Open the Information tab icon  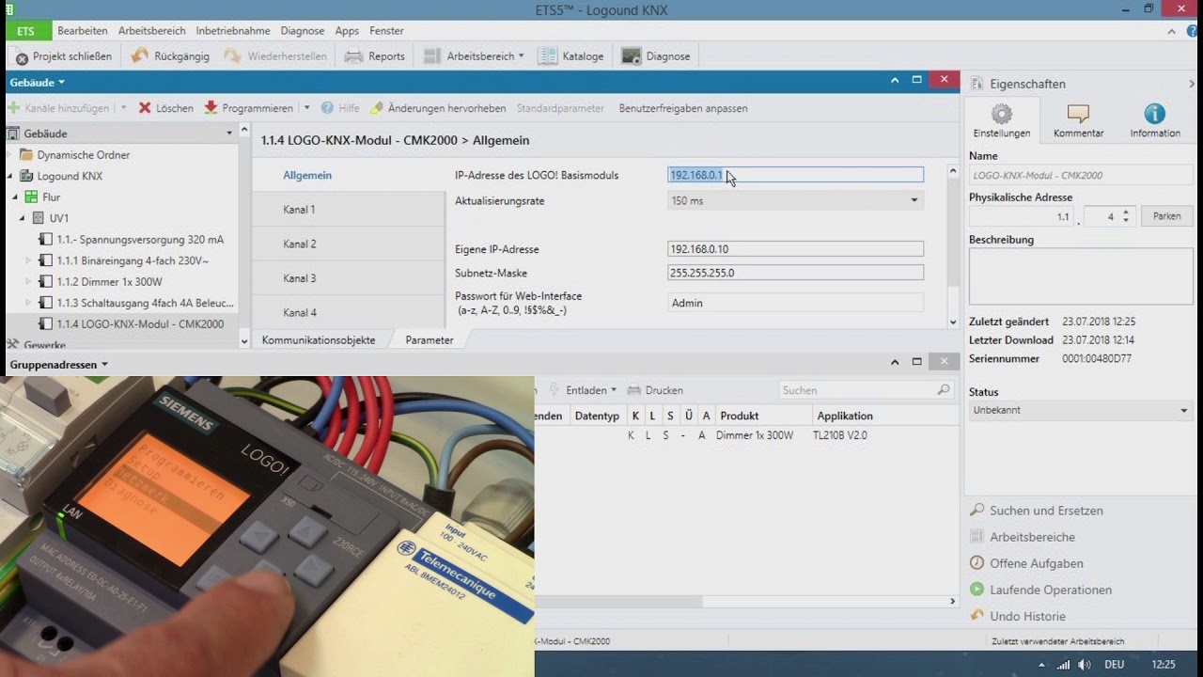(x=1155, y=121)
